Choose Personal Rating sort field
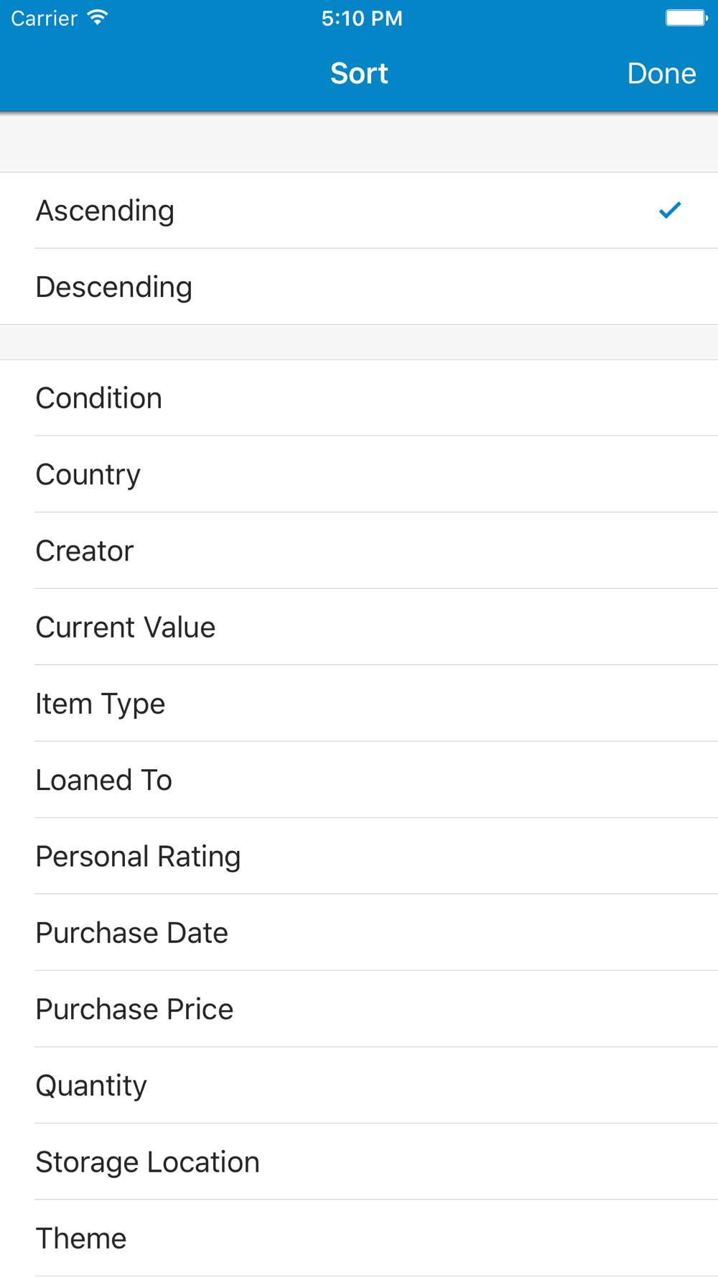 pos(359,856)
